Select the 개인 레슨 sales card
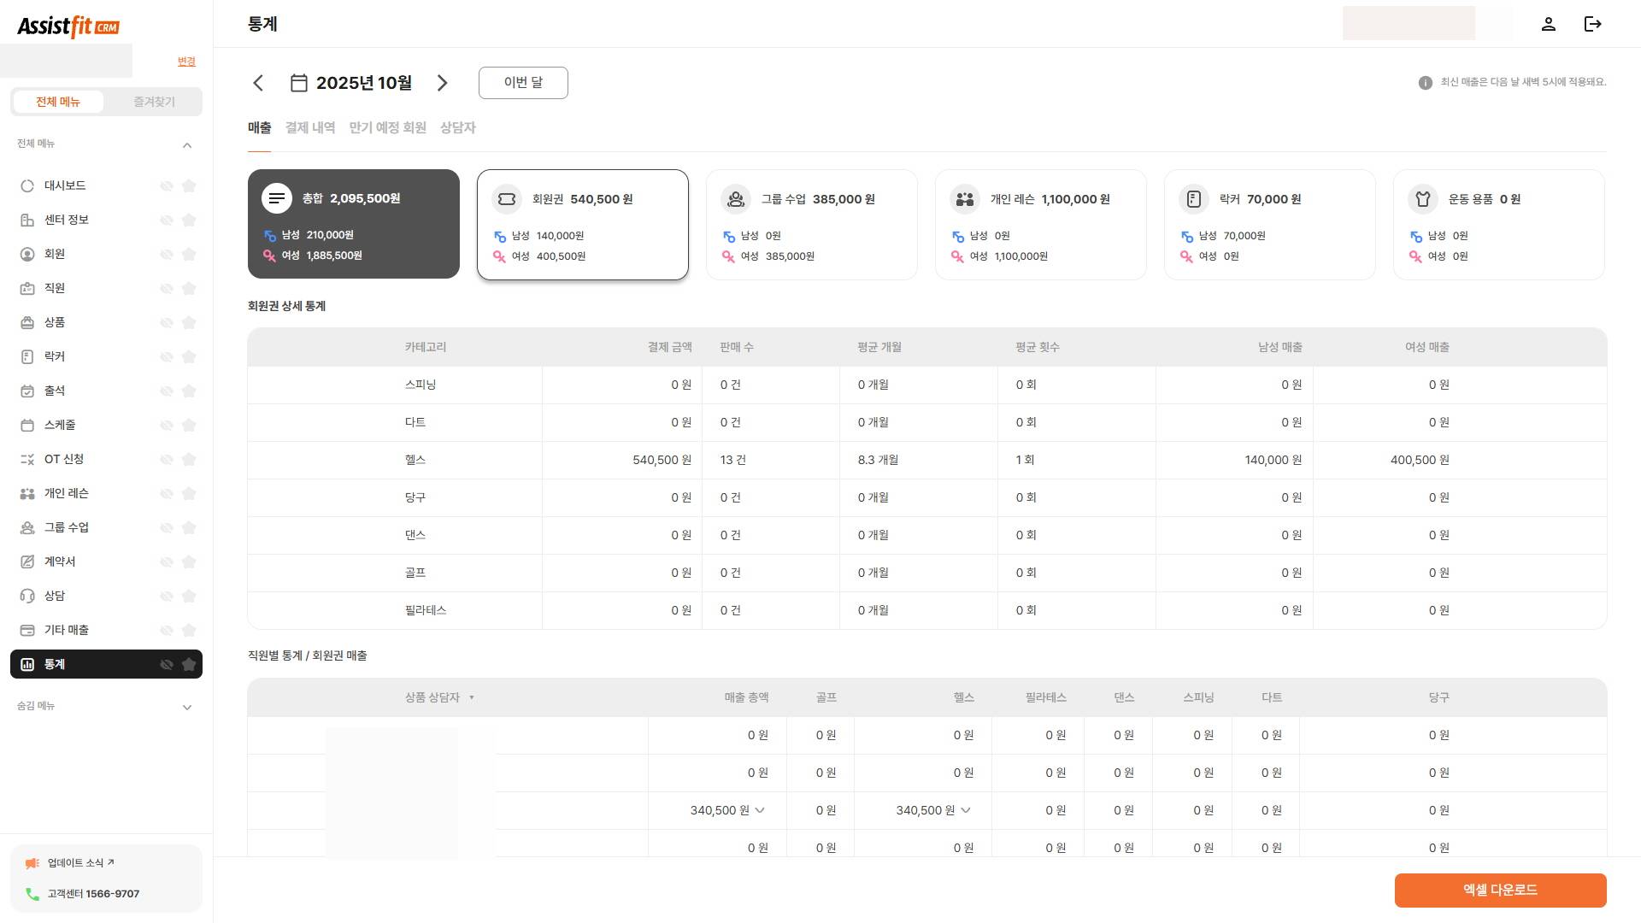Viewport: 1641px width, 923px height. click(1040, 224)
